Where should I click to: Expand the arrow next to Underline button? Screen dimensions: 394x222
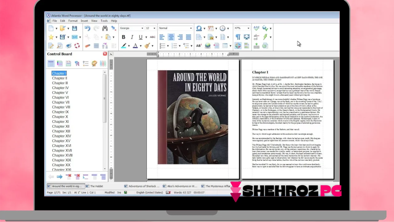[146, 37]
